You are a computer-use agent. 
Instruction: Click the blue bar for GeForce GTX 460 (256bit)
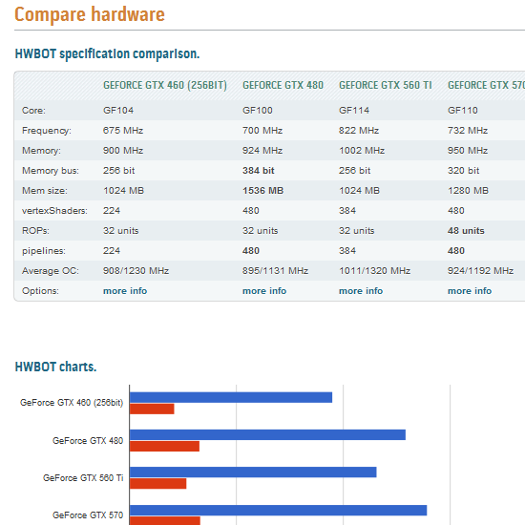[x=231, y=397]
